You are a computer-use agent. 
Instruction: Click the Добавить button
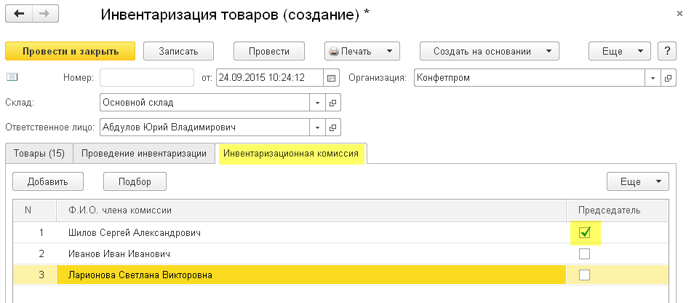[48, 181]
